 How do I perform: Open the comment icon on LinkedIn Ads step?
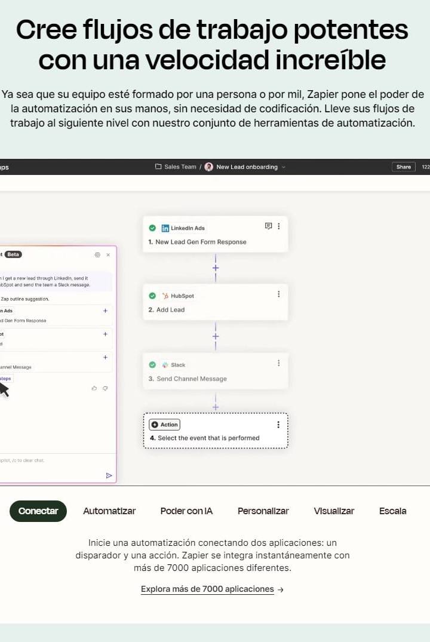pyautogui.click(x=268, y=226)
